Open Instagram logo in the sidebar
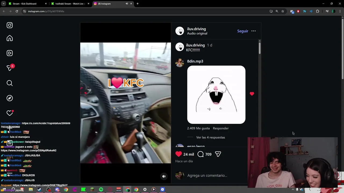Screen dimensions: 344x193 point(10,25)
